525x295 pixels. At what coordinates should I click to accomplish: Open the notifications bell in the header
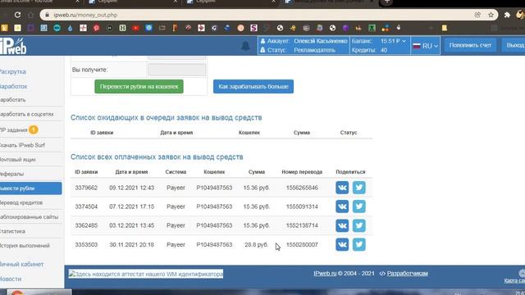click(245, 46)
